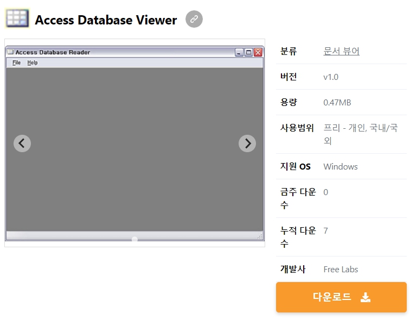Click the license text 프리 - 개인, 국내/국외

[360, 134]
